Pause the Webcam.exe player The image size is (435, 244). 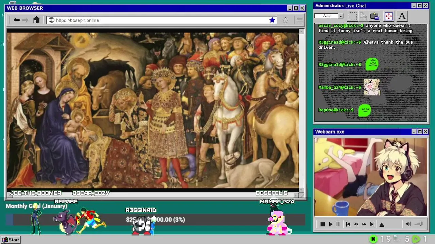tap(338, 224)
